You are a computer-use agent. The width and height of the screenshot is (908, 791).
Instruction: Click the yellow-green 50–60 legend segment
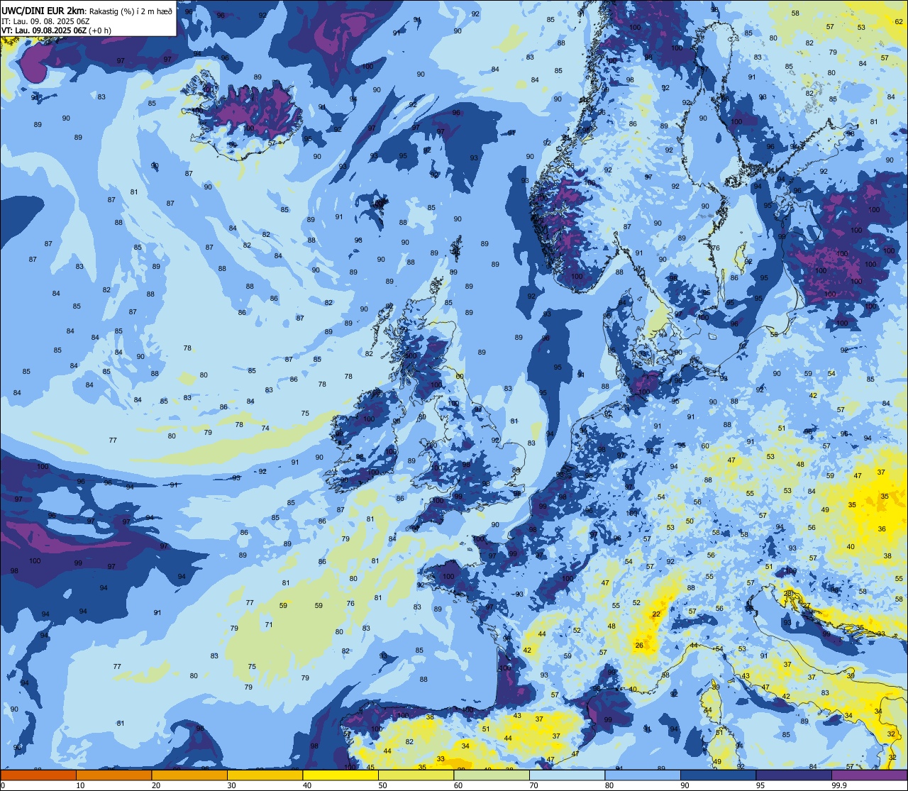click(x=416, y=775)
